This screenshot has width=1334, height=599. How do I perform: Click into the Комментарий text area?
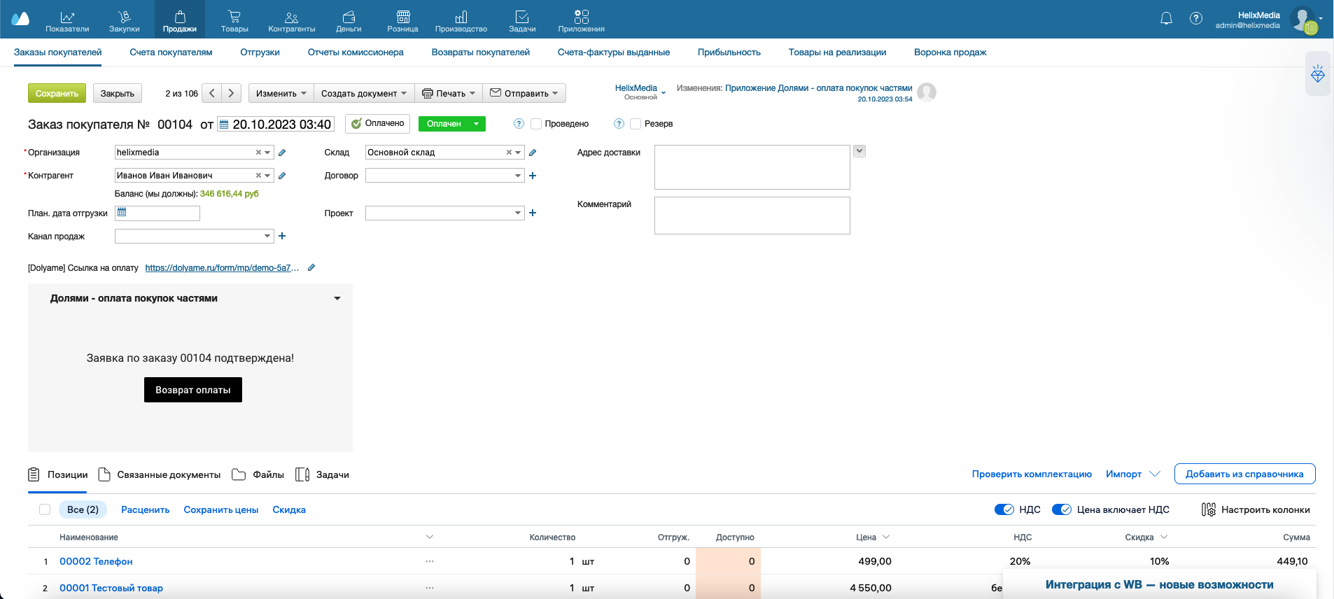[752, 216]
